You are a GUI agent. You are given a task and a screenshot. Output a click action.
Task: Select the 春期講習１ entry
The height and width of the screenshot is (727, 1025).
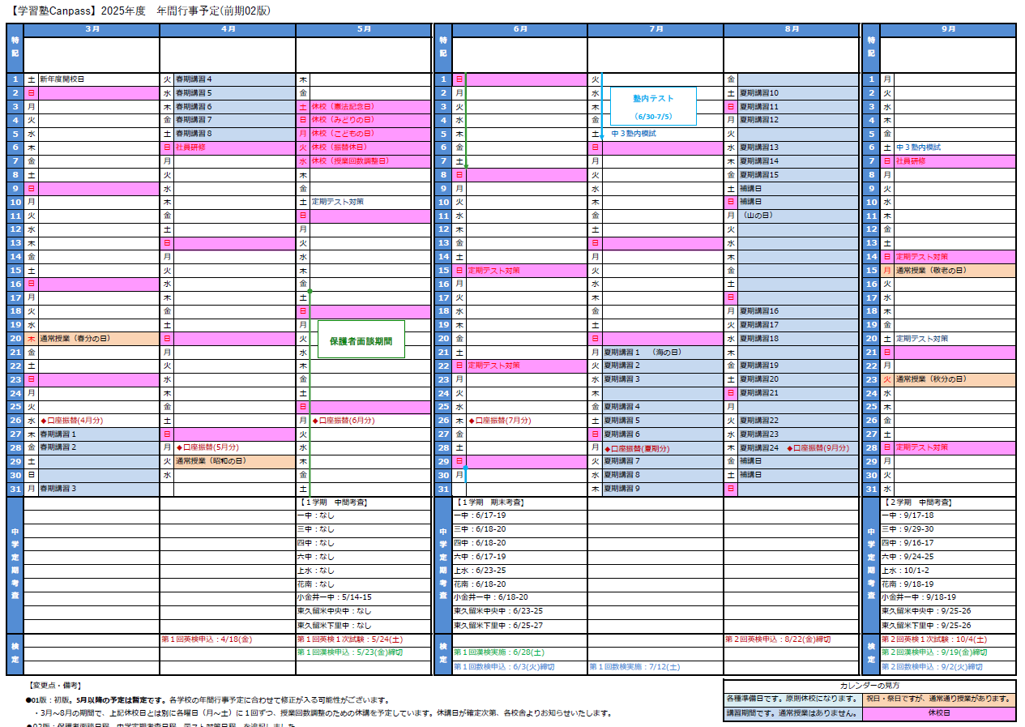98,434
